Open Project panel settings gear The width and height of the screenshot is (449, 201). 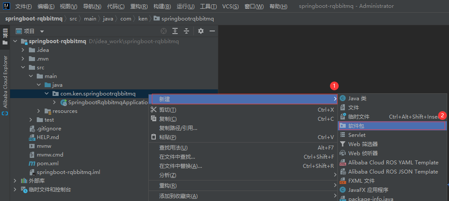click(x=201, y=31)
